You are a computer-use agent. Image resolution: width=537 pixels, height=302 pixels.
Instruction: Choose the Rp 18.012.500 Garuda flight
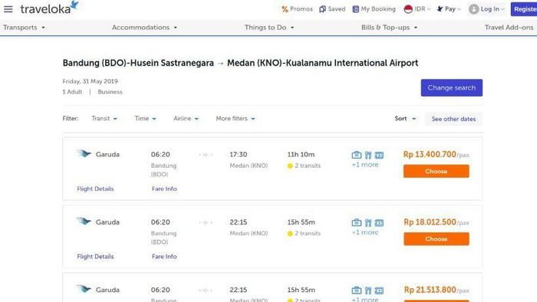point(436,238)
